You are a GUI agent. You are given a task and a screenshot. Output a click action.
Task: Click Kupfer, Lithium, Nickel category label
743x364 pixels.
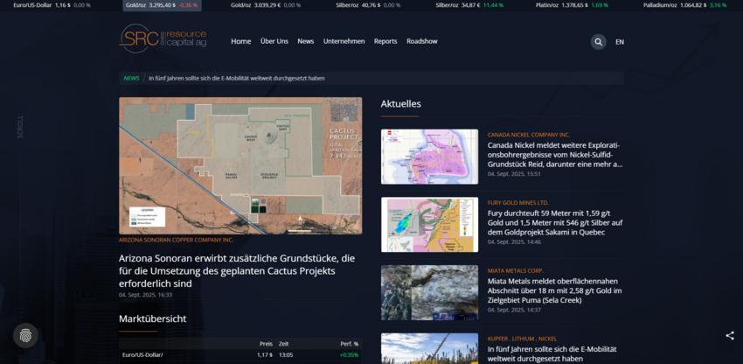tap(522, 339)
